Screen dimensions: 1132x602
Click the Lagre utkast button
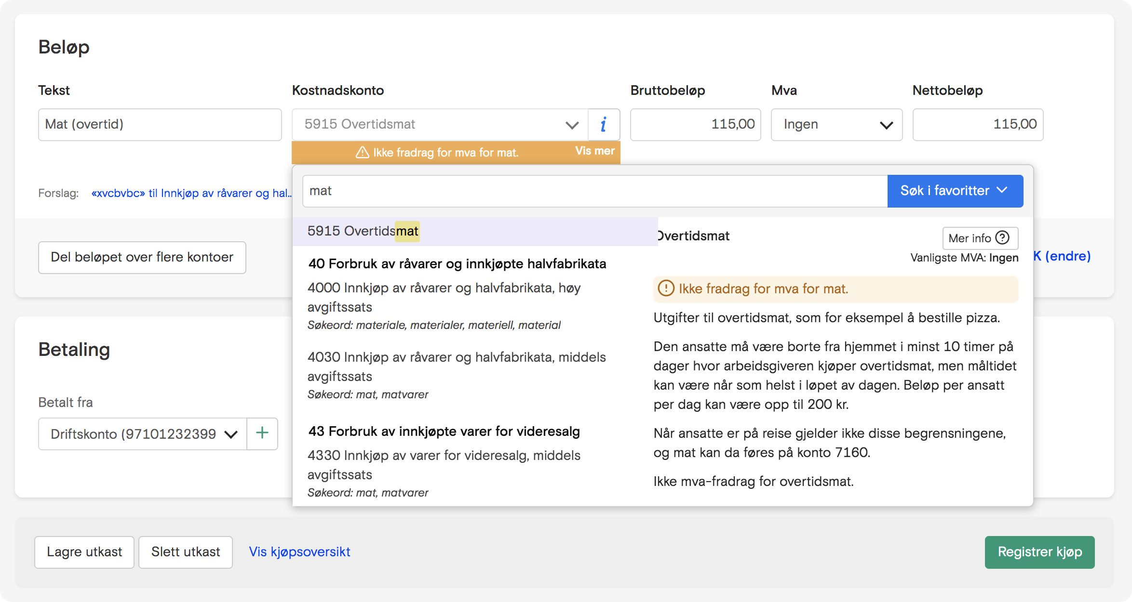tap(84, 552)
